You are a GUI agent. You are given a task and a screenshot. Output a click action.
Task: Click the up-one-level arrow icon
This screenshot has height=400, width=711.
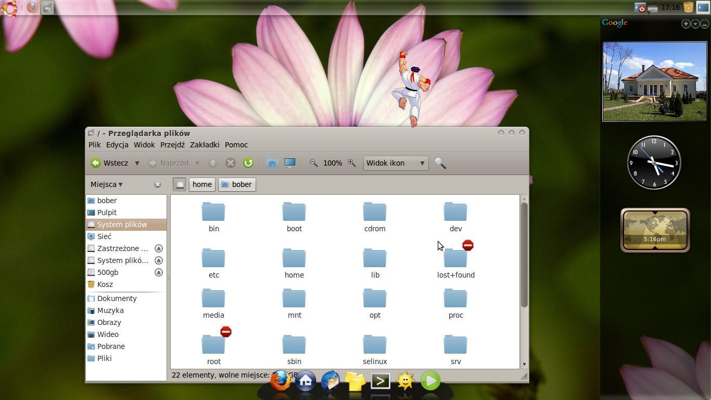(212, 163)
